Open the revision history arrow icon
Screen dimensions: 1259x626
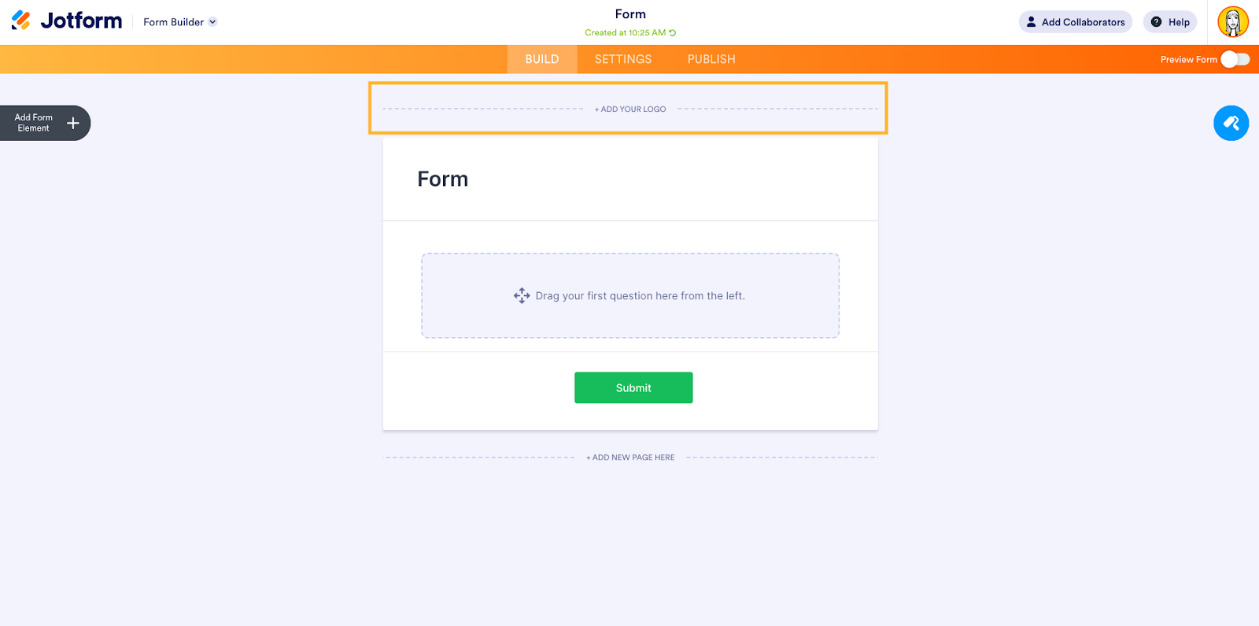click(x=673, y=33)
